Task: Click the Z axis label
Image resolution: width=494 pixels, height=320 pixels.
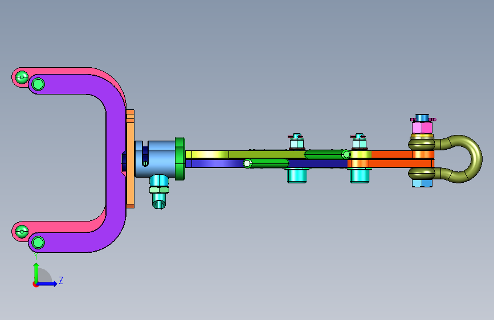Action: pos(61,280)
